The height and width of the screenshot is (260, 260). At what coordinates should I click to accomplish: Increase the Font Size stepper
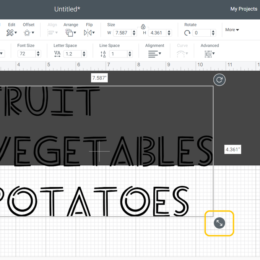pyautogui.click(x=38, y=52)
